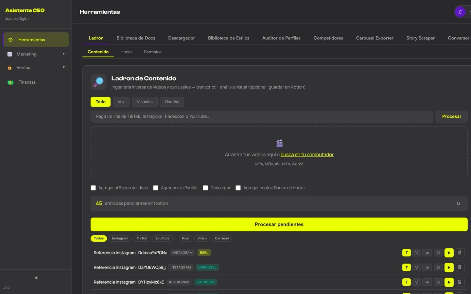Click the T button on DdmaoYxPGNu row
The height and width of the screenshot is (294, 471).
click(x=407, y=253)
